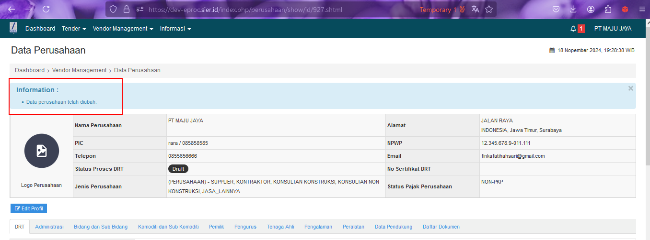Open the notifications bell icon
Viewport: 650px width, 240px height.
tap(573, 29)
